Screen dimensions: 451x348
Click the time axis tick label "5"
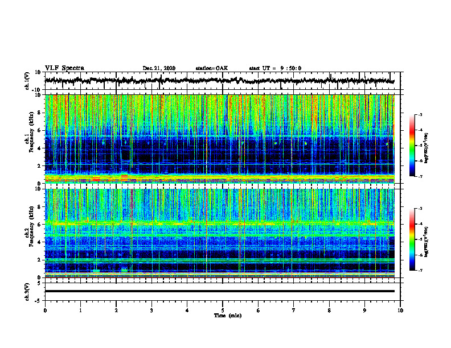click(223, 310)
